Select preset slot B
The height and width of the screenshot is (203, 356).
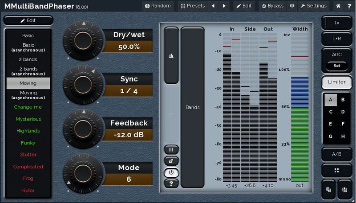(x=343, y=100)
